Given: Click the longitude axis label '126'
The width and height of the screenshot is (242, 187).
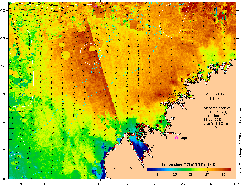Looking at the screenshot, I should [209, 184].
